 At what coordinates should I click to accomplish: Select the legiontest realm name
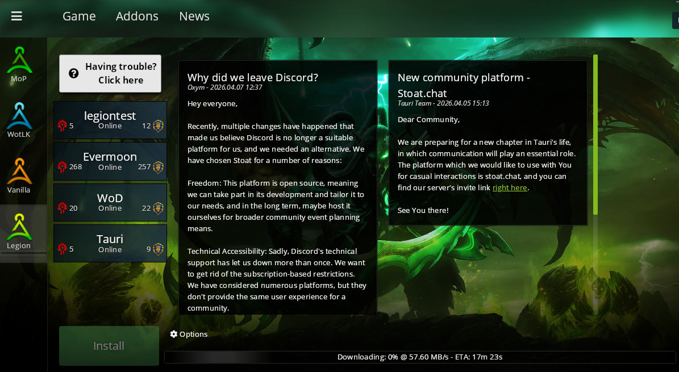[x=110, y=116]
